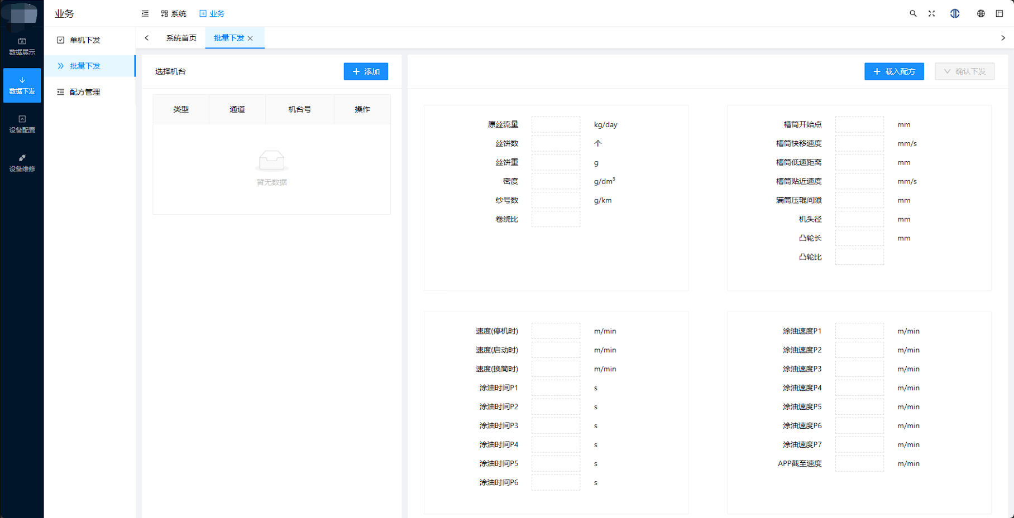The height and width of the screenshot is (518, 1014).
Task: Open 设备维修 in left sidebar
Action: [22, 163]
